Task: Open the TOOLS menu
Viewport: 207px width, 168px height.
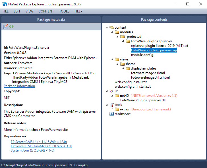Action: tap(64, 11)
